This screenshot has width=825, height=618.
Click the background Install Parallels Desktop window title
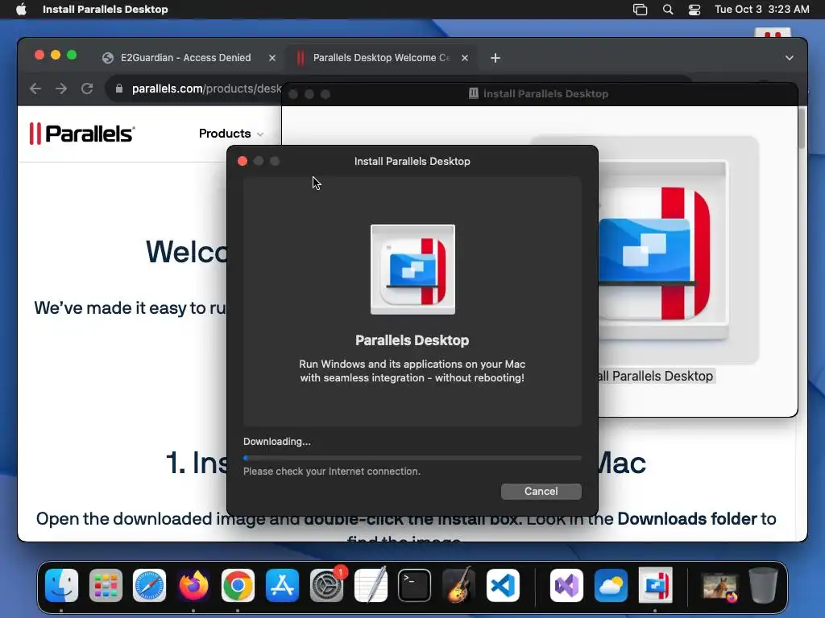click(545, 94)
